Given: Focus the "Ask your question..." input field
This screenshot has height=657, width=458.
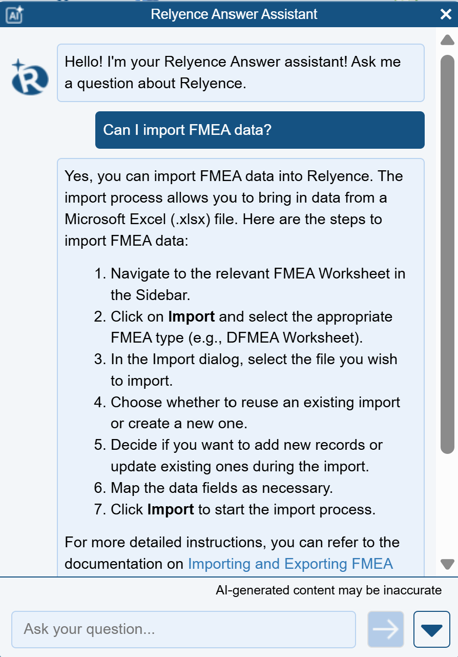Looking at the screenshot, I should click(x=183, y=629).
